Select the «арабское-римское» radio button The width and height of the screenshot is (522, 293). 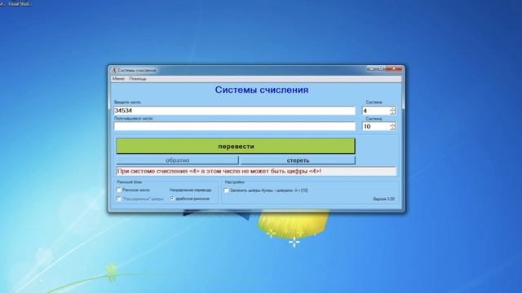tap(172, 199)
